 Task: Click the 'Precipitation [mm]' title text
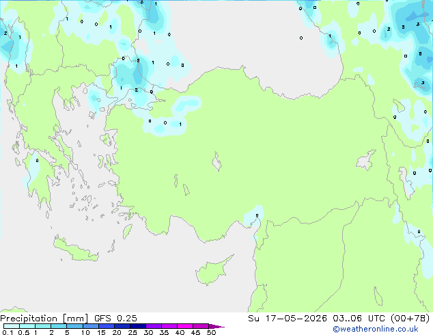point(44,319)
